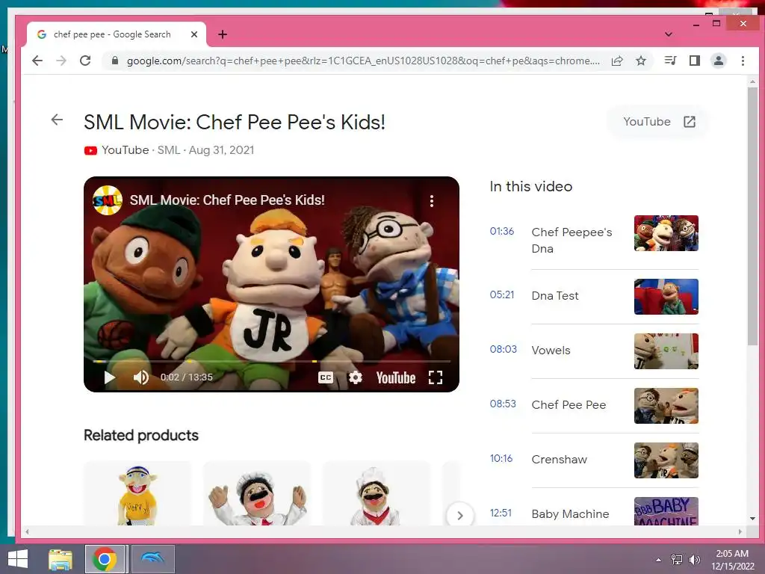The width and height of the screenshot is (765, 574).
Task: Open the Windows Start menu
Action: 18,559
